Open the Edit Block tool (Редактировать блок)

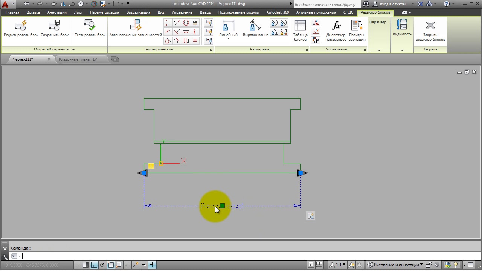pyautogui.click(x=21, y=29)
